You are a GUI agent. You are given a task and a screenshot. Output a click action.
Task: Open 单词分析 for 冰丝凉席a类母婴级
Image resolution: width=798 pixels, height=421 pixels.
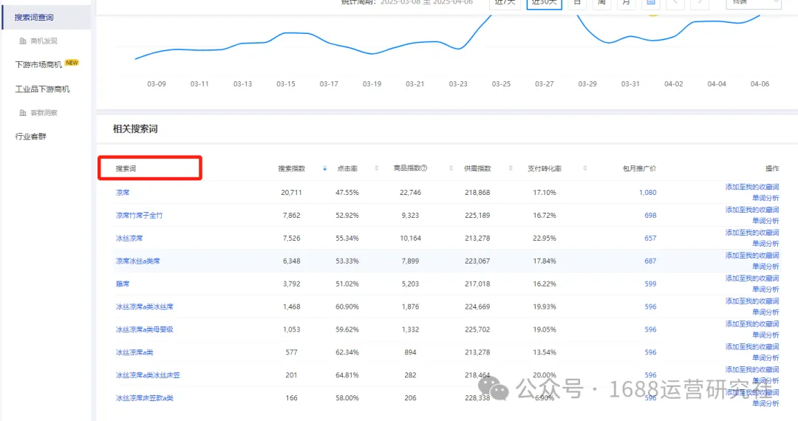tap(765, 335)
